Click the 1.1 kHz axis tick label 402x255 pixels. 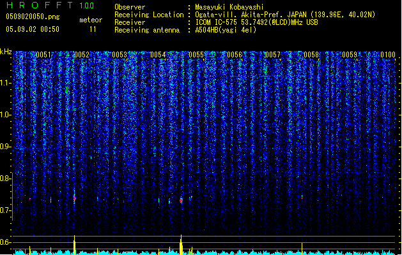6,83
